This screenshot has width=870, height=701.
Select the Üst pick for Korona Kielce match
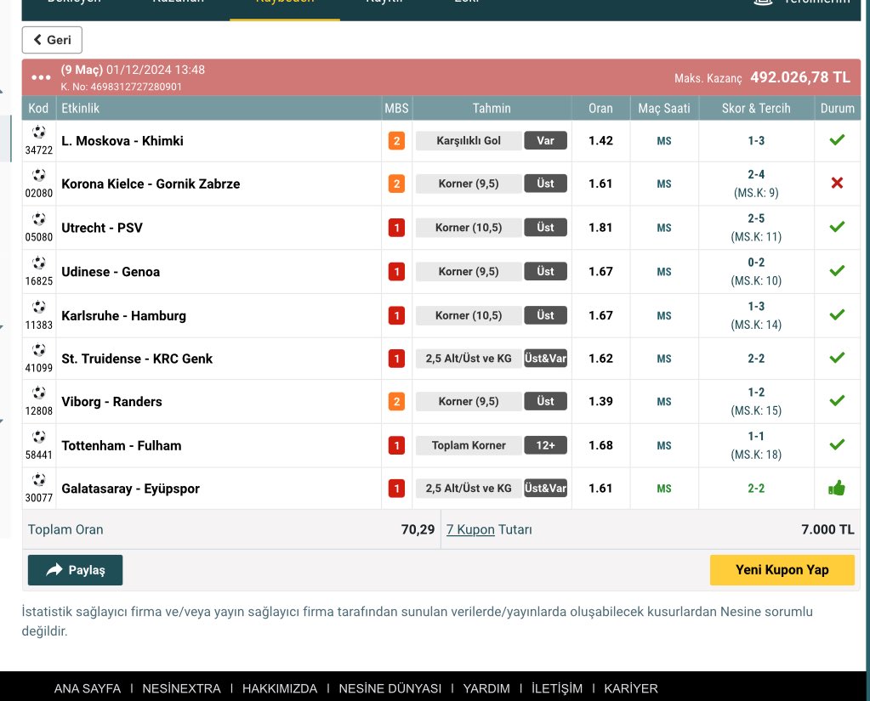tap(545, 184)
